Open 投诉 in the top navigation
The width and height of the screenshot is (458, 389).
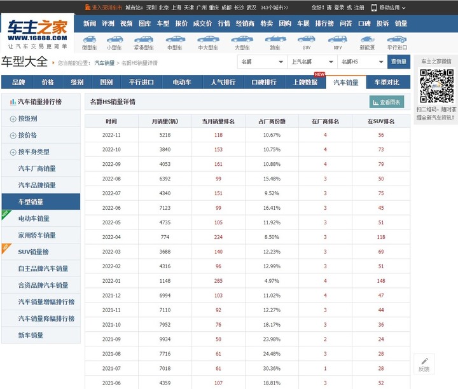pos(382,24)
